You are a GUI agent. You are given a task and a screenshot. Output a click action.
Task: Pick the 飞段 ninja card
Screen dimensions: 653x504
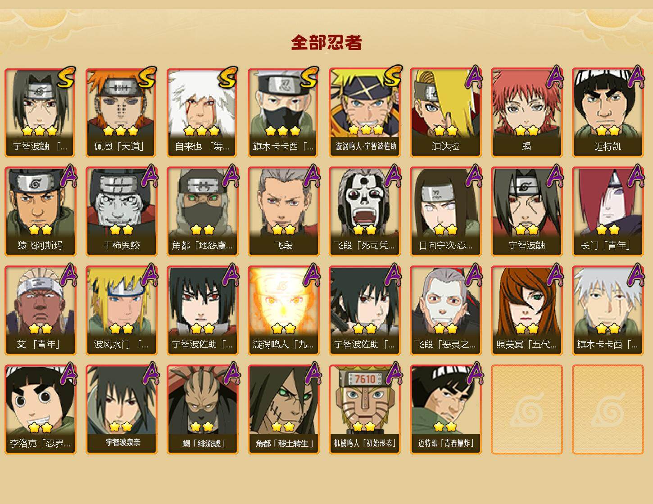coord(283,211)
